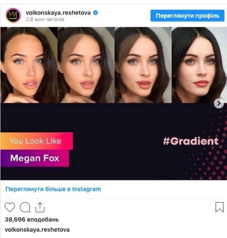This screenshot has height=238, width=227.
Task: Select the first face photo
Action: tap(29, 65)
